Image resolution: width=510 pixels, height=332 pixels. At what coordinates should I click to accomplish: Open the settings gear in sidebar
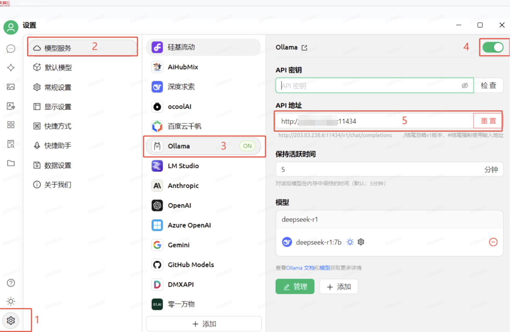point(11,321)
